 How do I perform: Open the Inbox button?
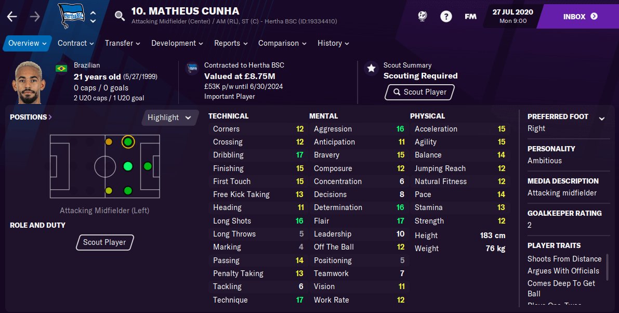click(x=580, y=17)
